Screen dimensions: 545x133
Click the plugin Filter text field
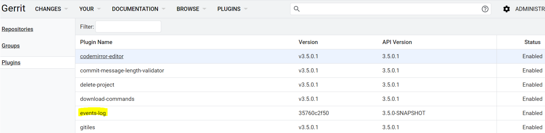pyautogui.click(x=128, y=27)
